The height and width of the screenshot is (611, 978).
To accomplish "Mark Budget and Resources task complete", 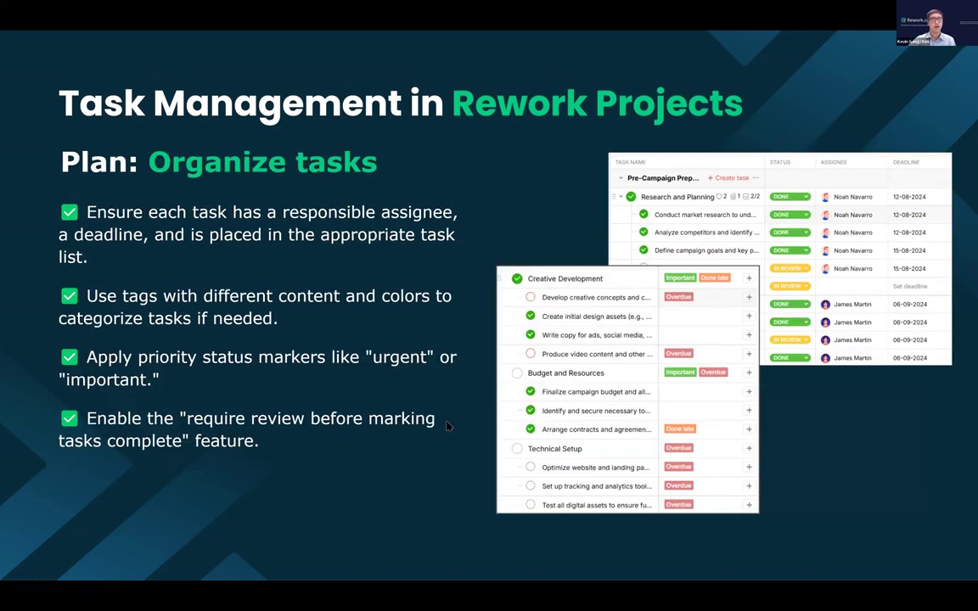I will pyautogui.click(x=517, y=373).
